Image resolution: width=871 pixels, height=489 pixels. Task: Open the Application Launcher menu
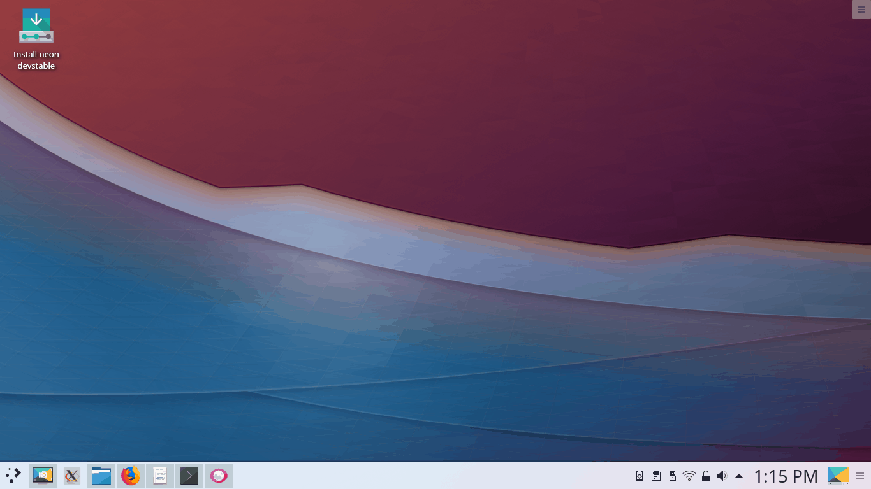tap(13, 476)
